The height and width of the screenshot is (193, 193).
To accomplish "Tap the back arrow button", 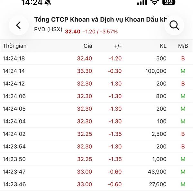I will click(x=19, y=25).
